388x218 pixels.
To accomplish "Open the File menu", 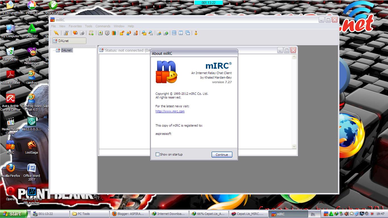I will click(53, 26).
